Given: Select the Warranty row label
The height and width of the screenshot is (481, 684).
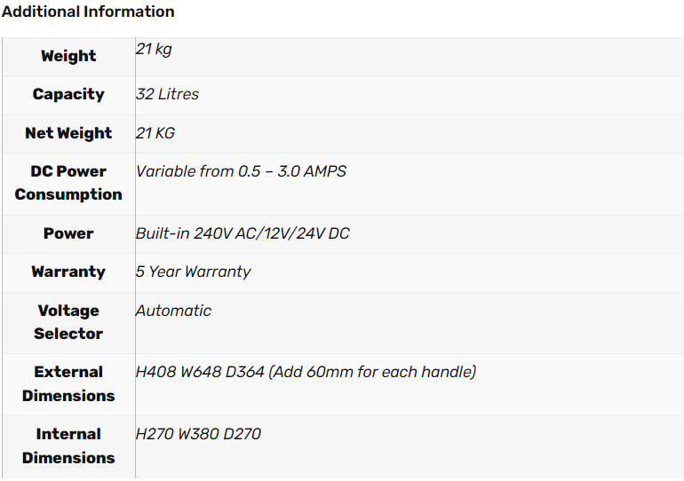Looking at the screenshot, I should [68, 272].
